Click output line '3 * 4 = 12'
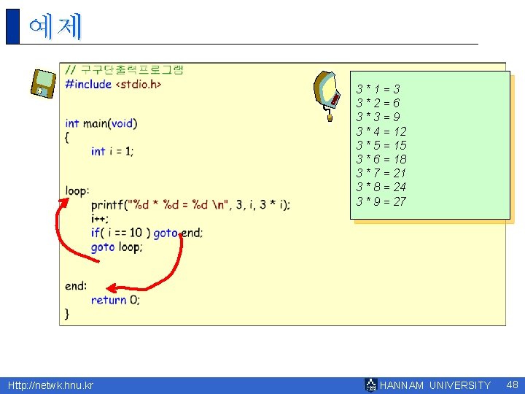525x394 pixels. click(381, 131)
